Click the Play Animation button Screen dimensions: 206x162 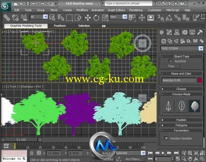pos(163,153)
